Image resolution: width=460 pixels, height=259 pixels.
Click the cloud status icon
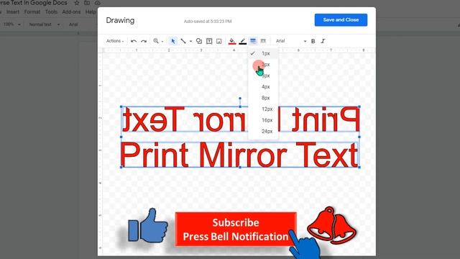tap(98, 3)
